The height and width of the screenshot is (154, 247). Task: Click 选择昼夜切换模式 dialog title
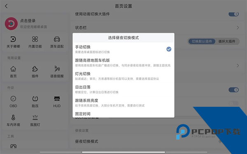123,38
